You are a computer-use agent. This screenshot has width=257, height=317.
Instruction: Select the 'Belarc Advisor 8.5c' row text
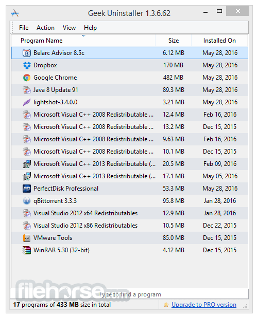coord(59,53)
